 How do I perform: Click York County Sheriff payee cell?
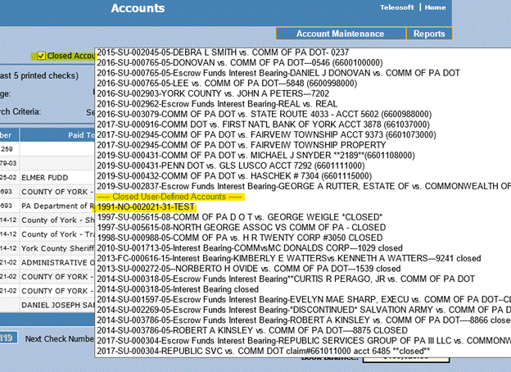pyautogui.click(x=57, y=248)
